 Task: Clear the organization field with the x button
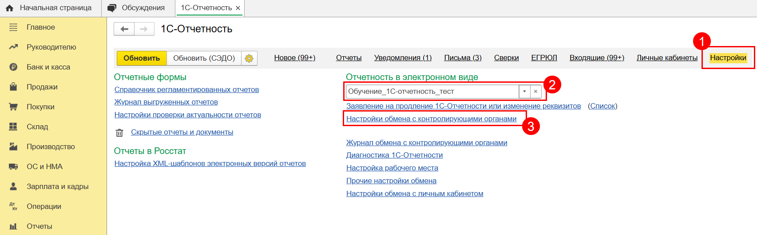pyautogui.click(x=535, y=92)
